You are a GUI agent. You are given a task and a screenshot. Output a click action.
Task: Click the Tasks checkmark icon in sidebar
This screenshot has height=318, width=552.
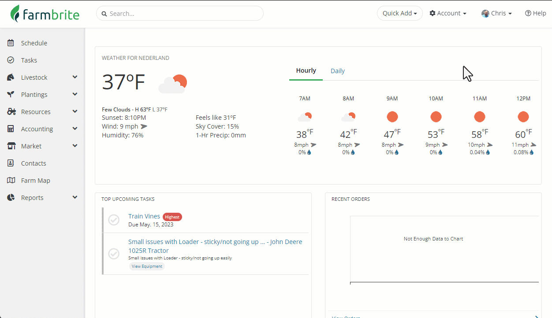(x=11, y=60)
